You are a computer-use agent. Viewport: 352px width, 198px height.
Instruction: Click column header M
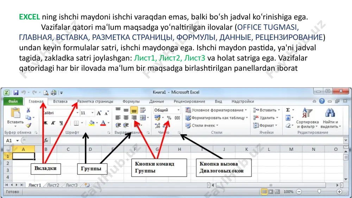(291, 149)
